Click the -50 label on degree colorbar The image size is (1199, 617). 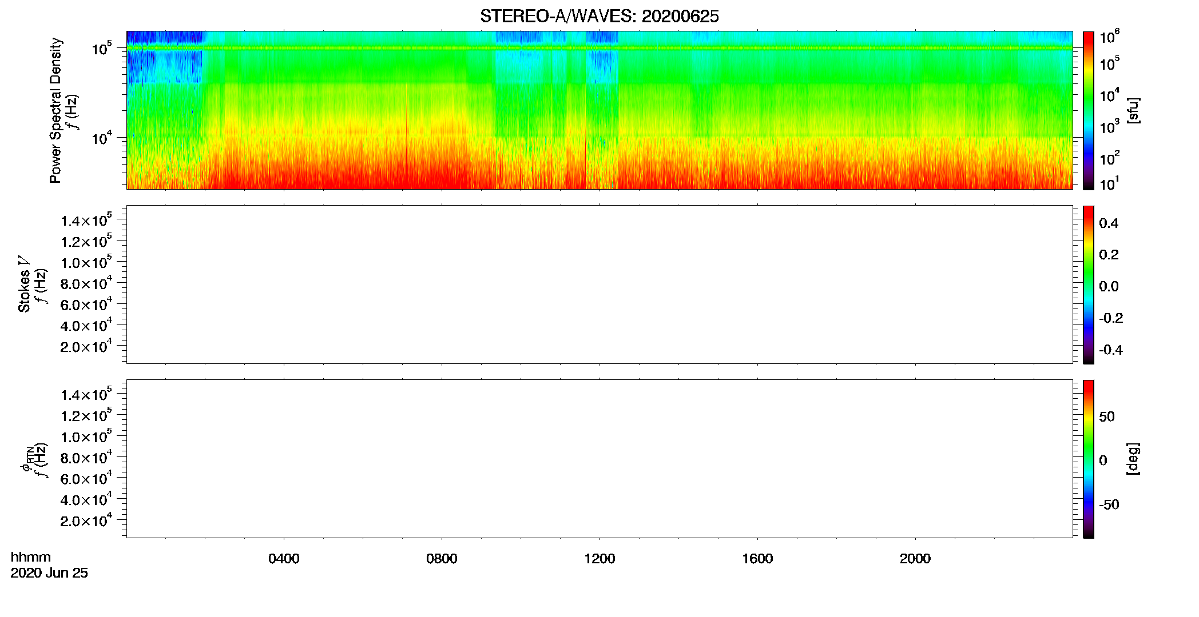click(x=1109, y=504)
